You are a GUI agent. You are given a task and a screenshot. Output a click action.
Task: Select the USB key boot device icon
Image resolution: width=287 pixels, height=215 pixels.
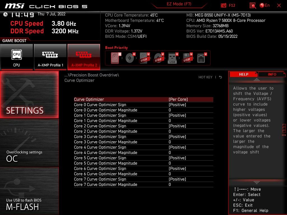(173, 58)
